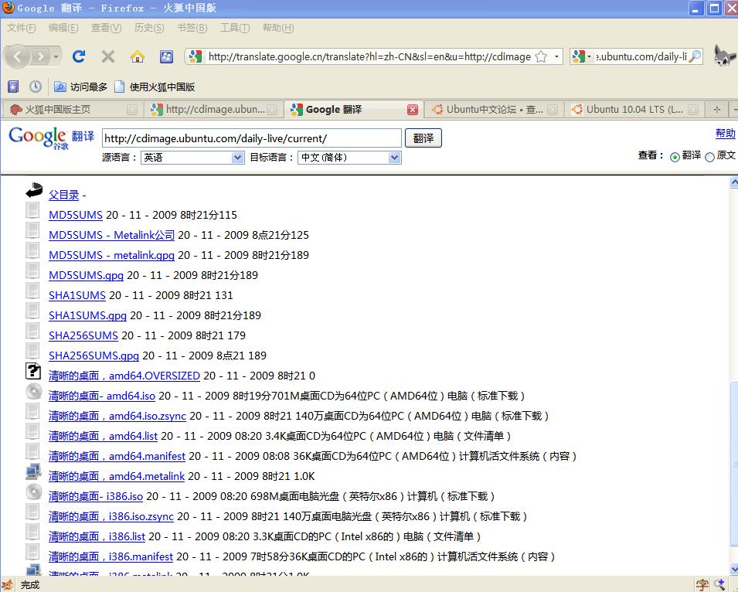Open the 文件(F) menu
Screen dimensions: 738x592
(21, 28)
